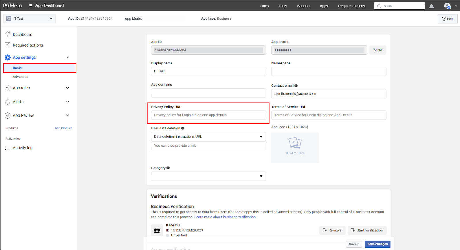
Task: Open the profile avatar menu
Action: click(x=447, y=6)
